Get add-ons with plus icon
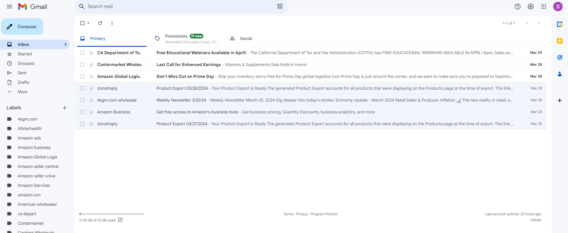 point(560,100)
